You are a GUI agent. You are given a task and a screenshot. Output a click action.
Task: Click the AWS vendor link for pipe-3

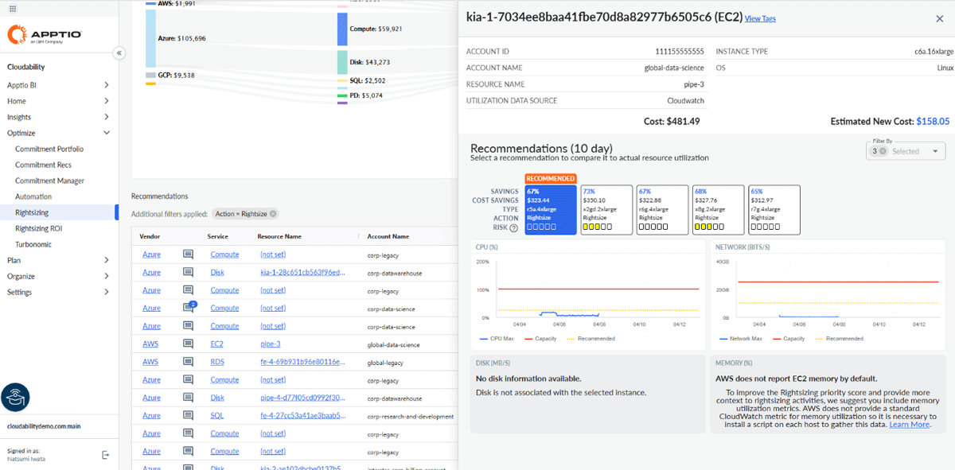tap(150, 344)
